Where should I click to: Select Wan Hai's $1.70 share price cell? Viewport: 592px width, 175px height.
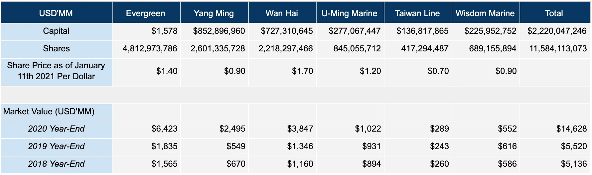pos(302,71)
